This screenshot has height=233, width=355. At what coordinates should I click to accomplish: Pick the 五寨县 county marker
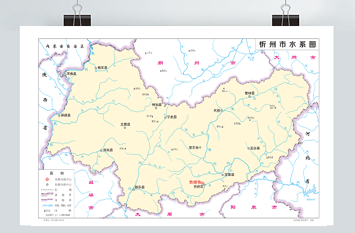pos(125,128)
